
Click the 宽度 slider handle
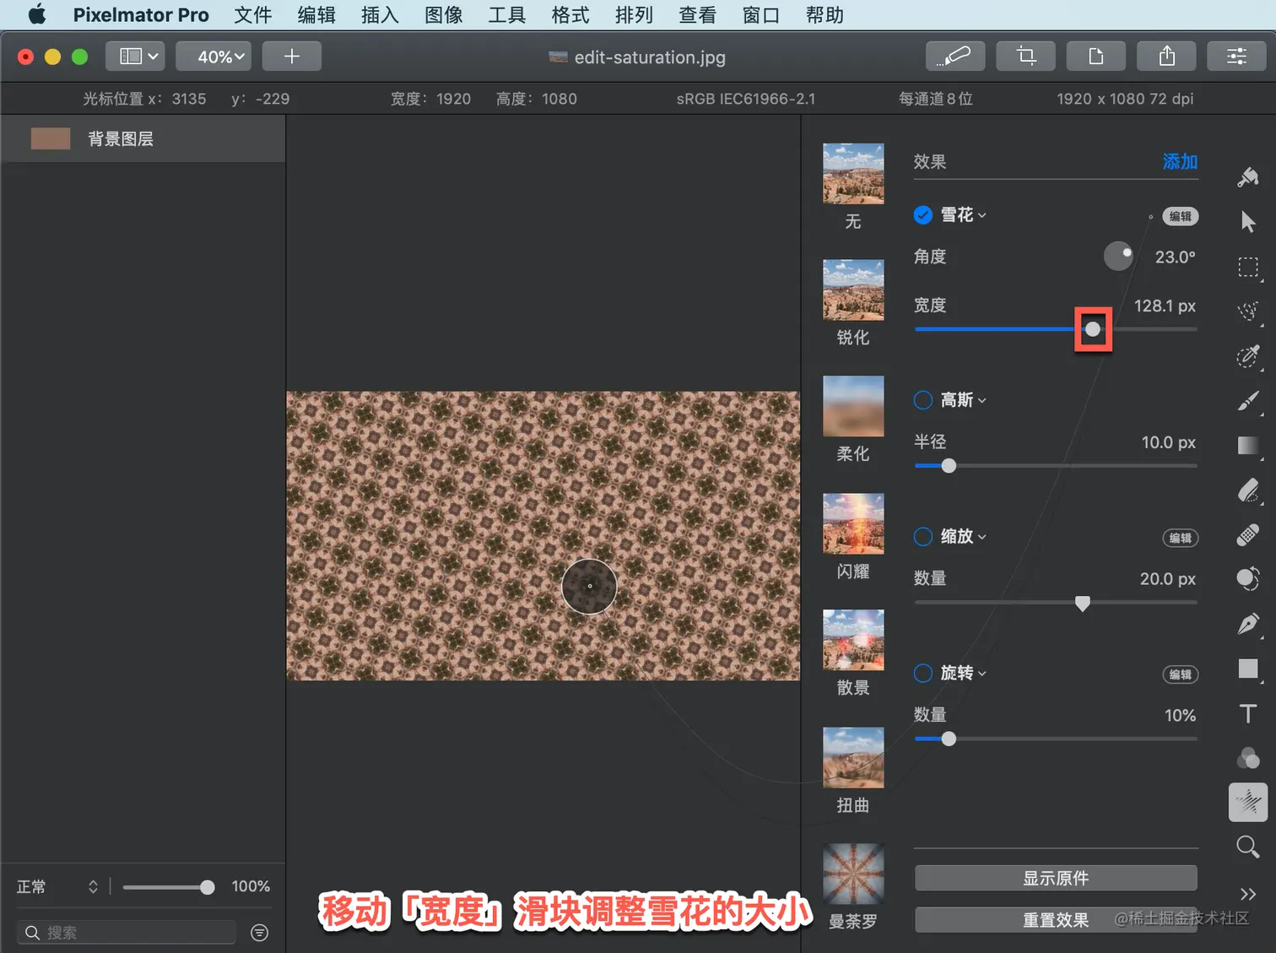click(1093, 329)
